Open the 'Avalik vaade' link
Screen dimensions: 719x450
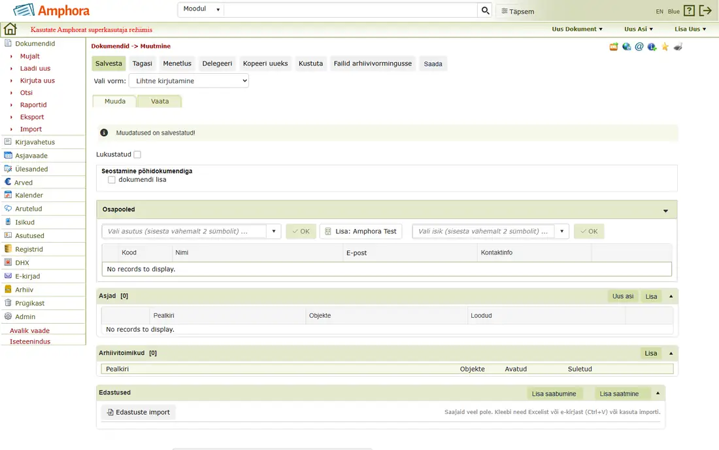(x=30, y=330)
